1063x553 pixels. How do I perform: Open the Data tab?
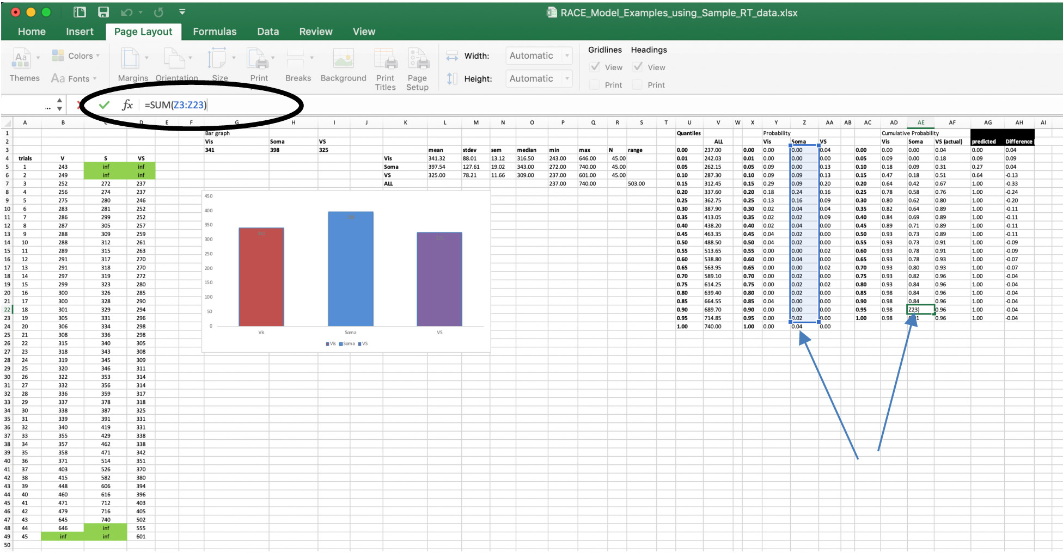268,32
